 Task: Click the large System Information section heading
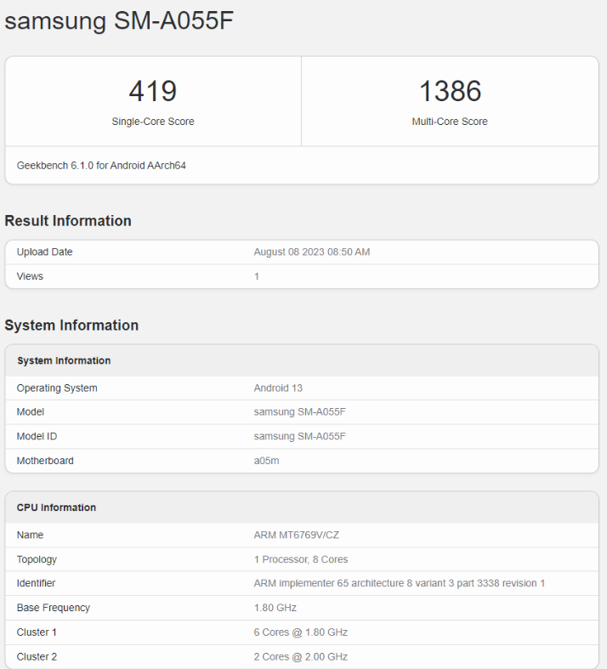point(71,325)
